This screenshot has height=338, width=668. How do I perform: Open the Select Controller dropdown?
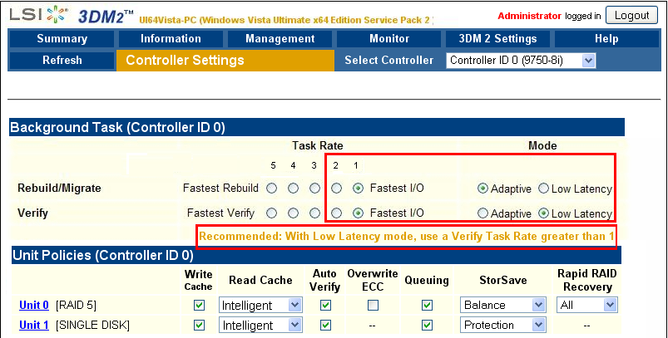(521, 61)
